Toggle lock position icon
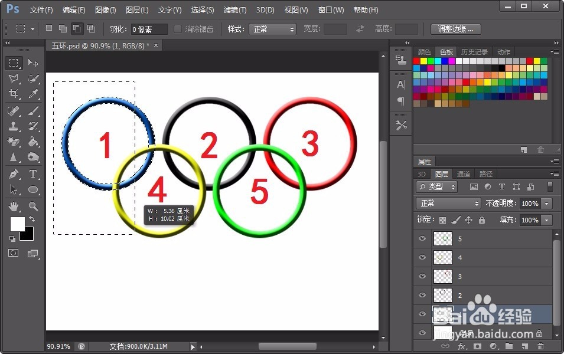Viewport: 564px width, 354px height. tap(468, 220)
